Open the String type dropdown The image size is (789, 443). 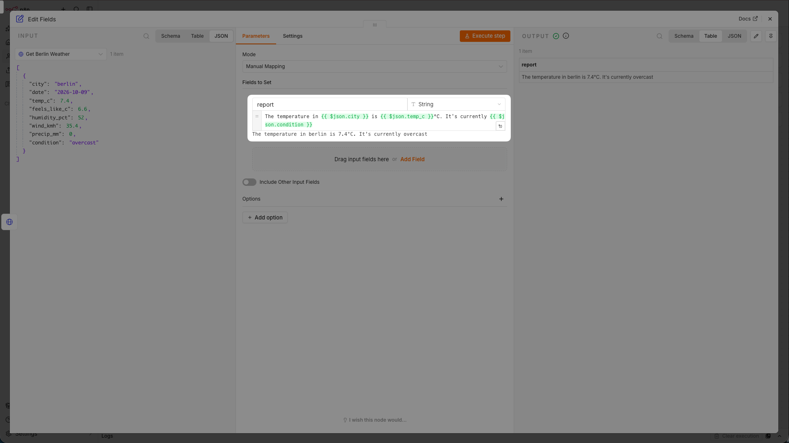point(456,105)
